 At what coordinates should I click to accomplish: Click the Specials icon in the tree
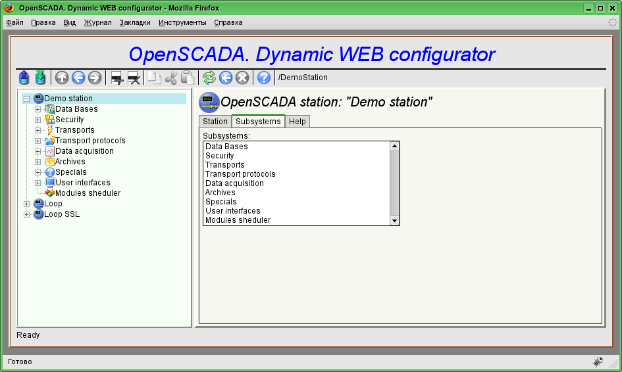(49, 172)
